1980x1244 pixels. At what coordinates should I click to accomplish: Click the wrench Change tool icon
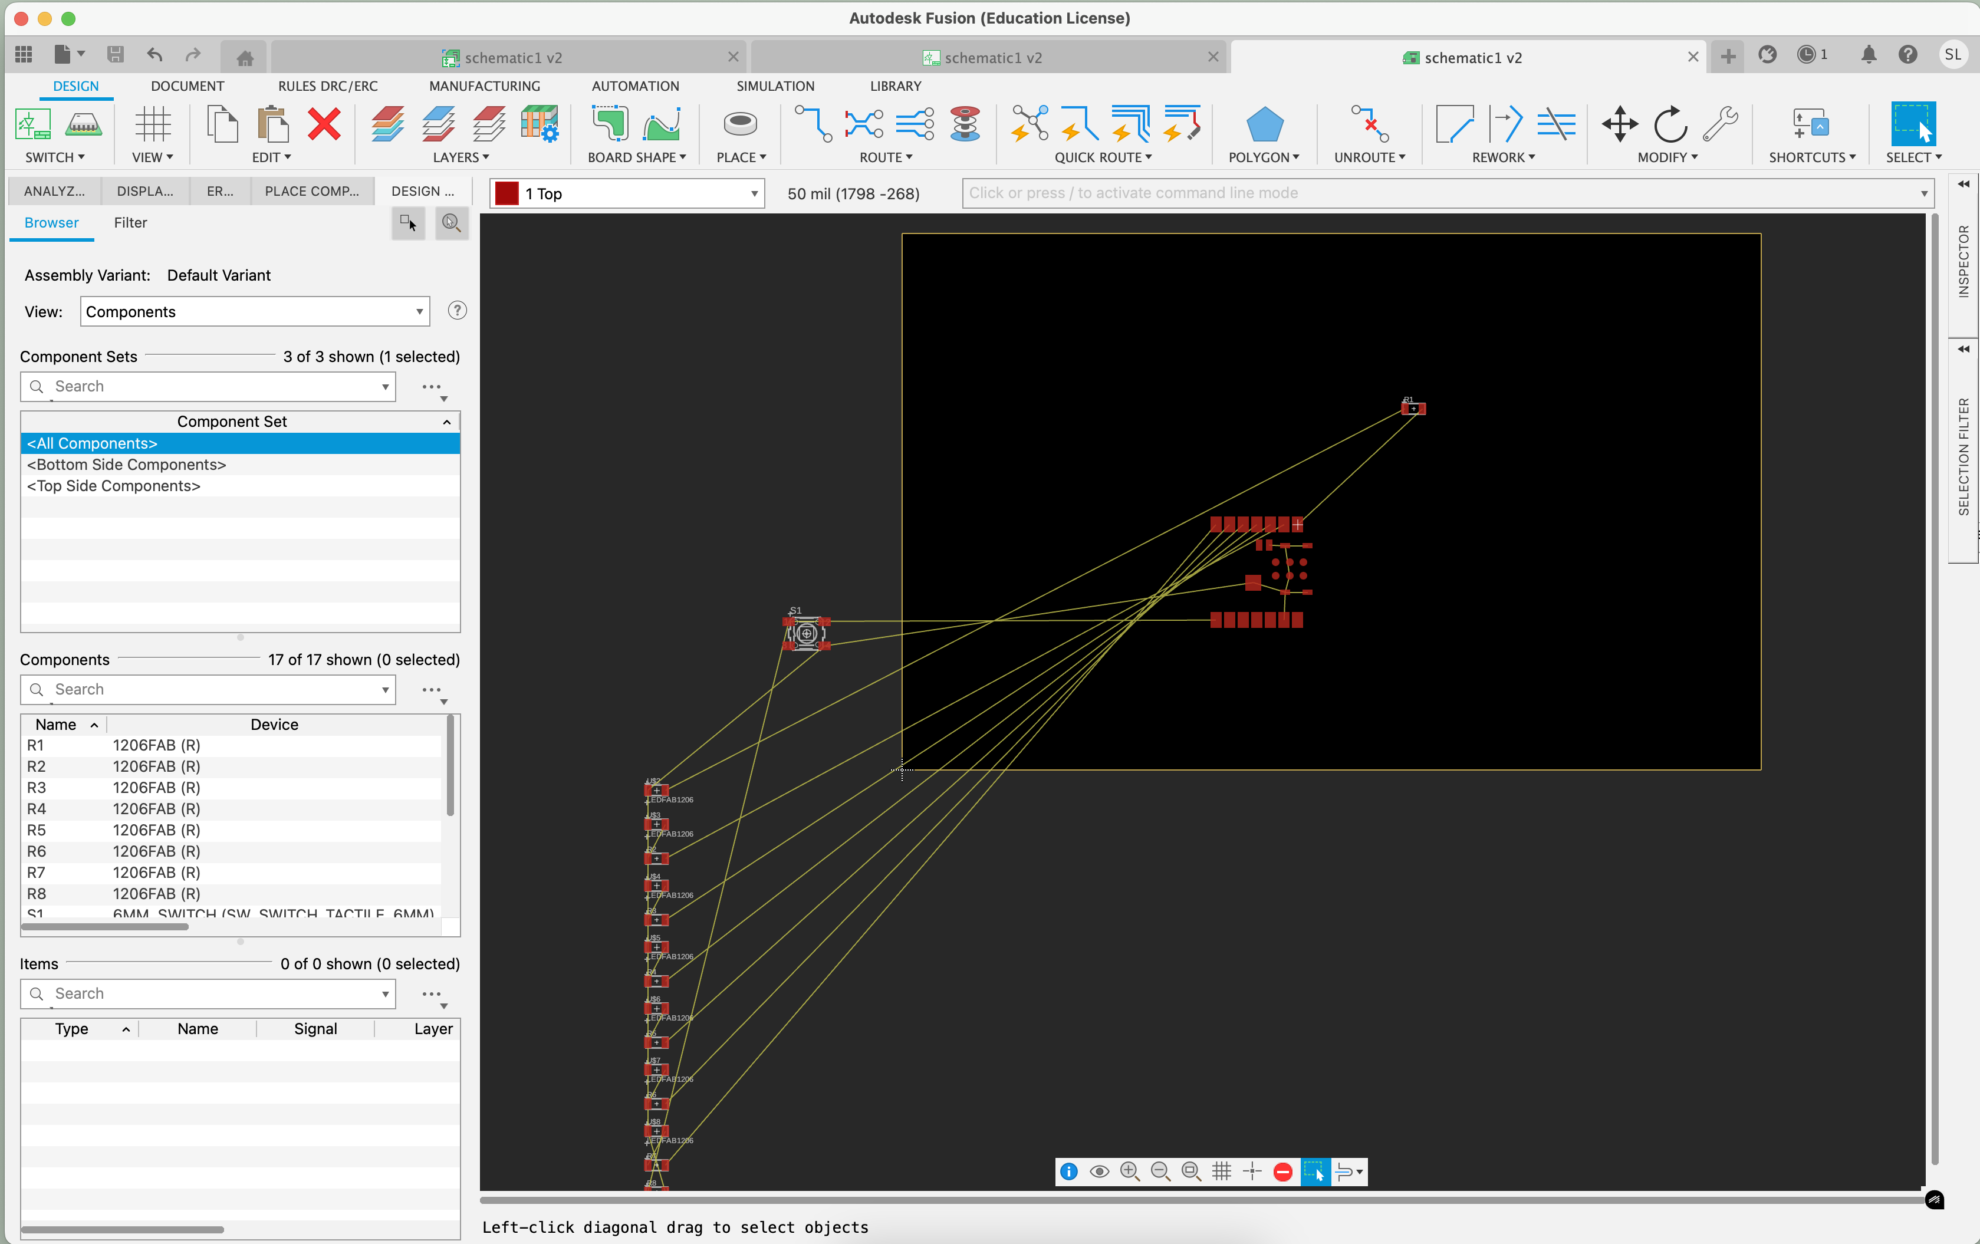coord(1720,124)
